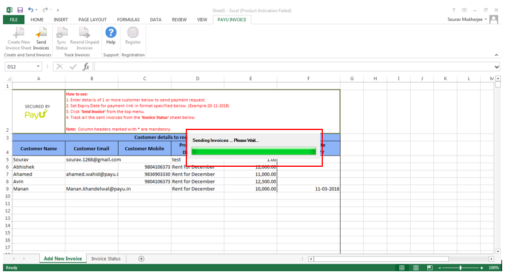This screenshot has height=276, width=505.
Task: Click the Customer Mobile header cell
Action: 145,148
